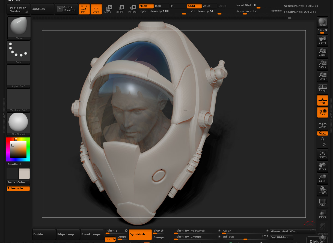333x243 pixels.
Task: Click the Divide button
Action: pyautogui.click(x=44, y=235)
